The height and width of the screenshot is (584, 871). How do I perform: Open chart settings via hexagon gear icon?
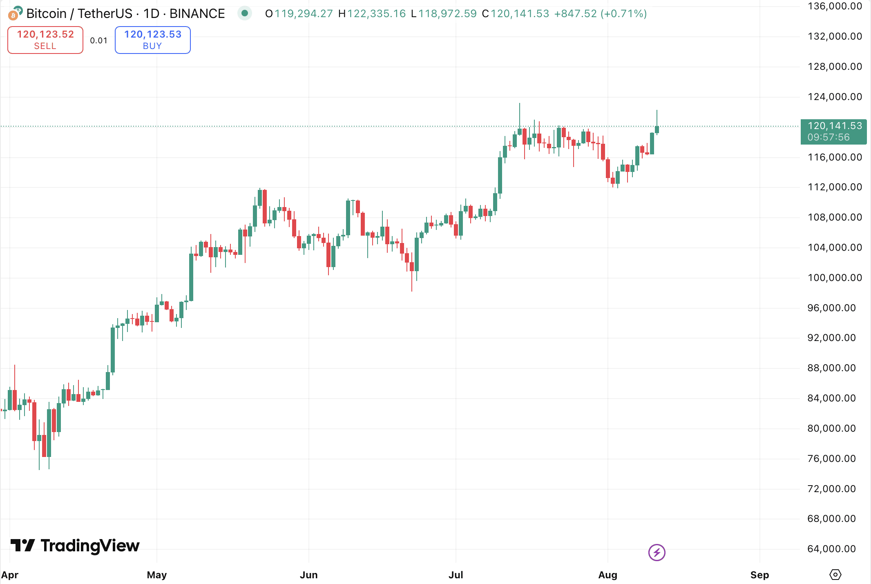(x=835, y=575)
